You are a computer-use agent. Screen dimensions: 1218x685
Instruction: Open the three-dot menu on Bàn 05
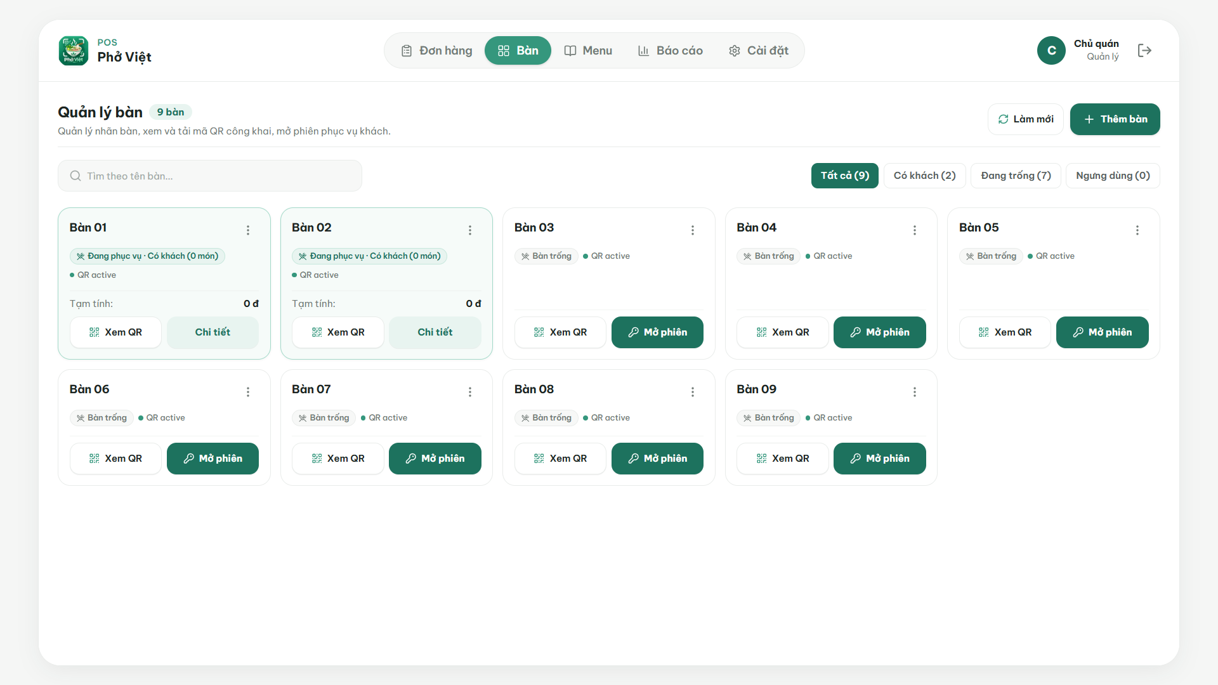click(x=1137, y=230)
